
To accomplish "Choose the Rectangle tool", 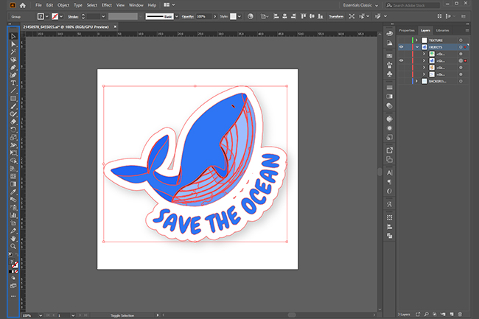I will (x=13, y=99).
